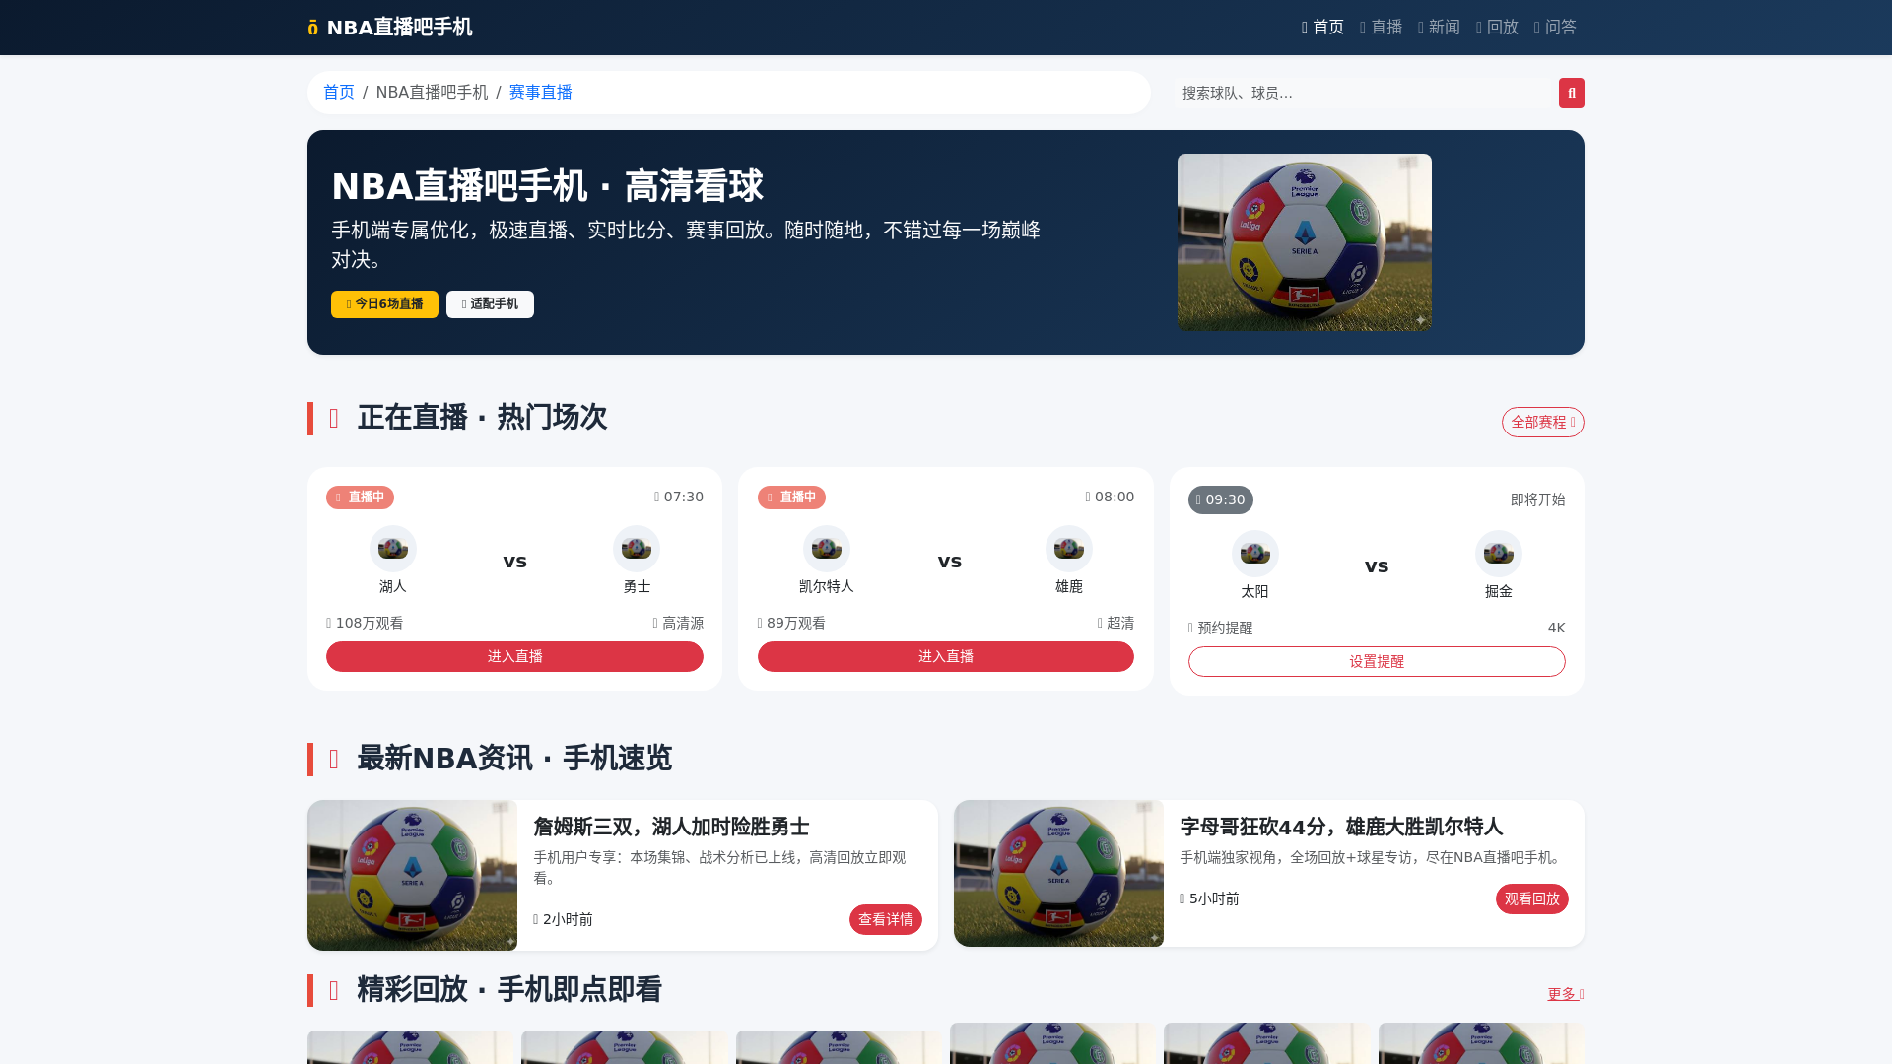
Task: Click the 直播中 badge on 湖人 vs 勇士
Action: click(360, 498)
